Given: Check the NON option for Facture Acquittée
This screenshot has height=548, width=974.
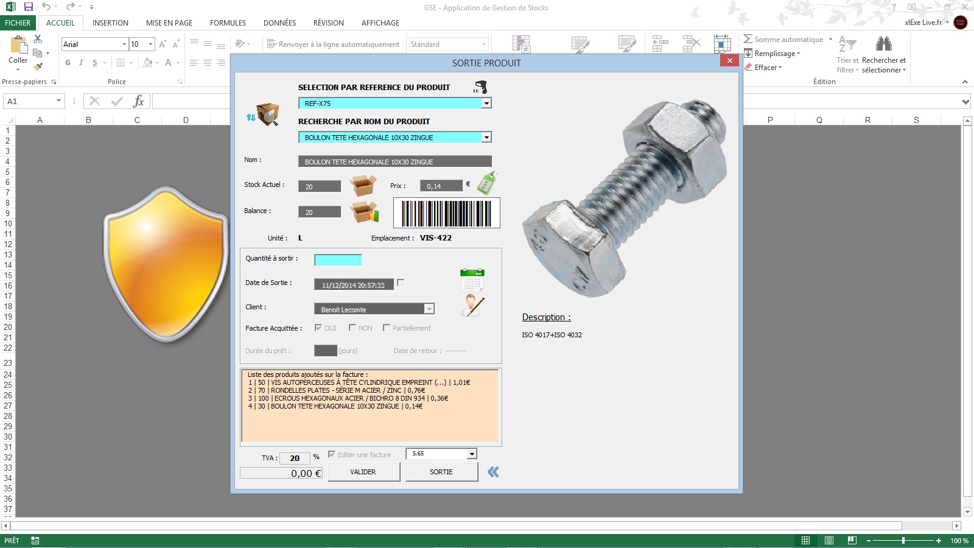Looking at the screenshot, I should click(x=352, y=328).
